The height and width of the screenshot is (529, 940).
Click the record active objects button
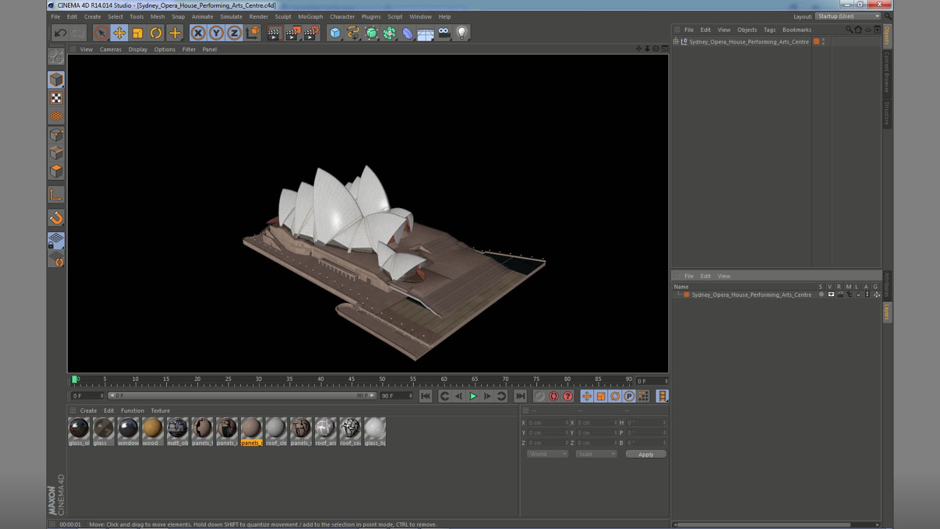[539, 396]
